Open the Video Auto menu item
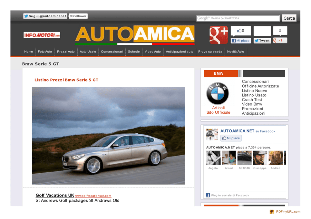This screenshot has height=219, width=311. [x=153, y=52]
